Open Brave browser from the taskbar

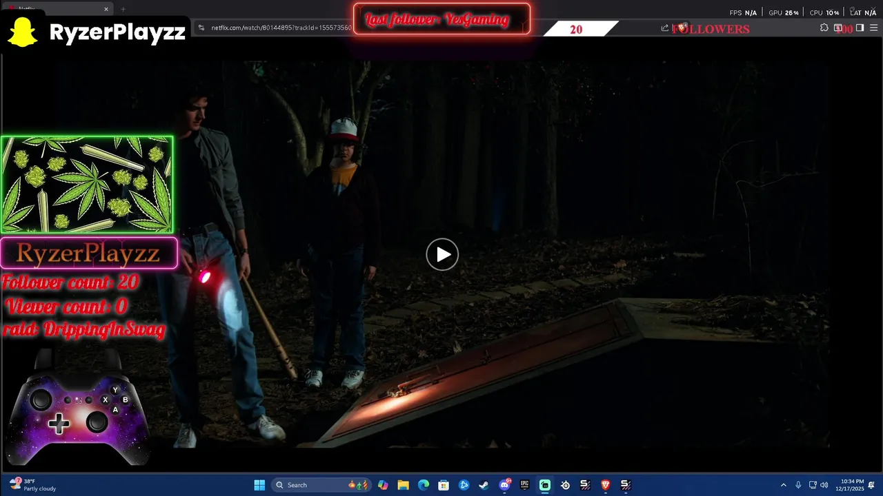pyautogui.click(x=606, y=485)
